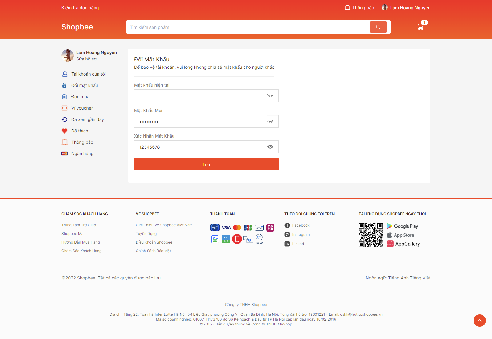Open Hướng Dẫn Mua Hàng link
The width and height of the screenshot is (492, 339).
(x=81, y=242)
